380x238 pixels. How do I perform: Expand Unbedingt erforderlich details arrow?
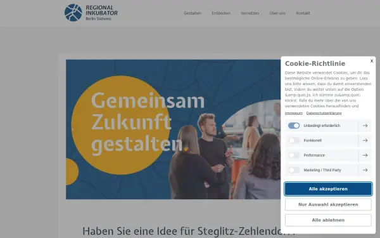[x=365, y=126]
